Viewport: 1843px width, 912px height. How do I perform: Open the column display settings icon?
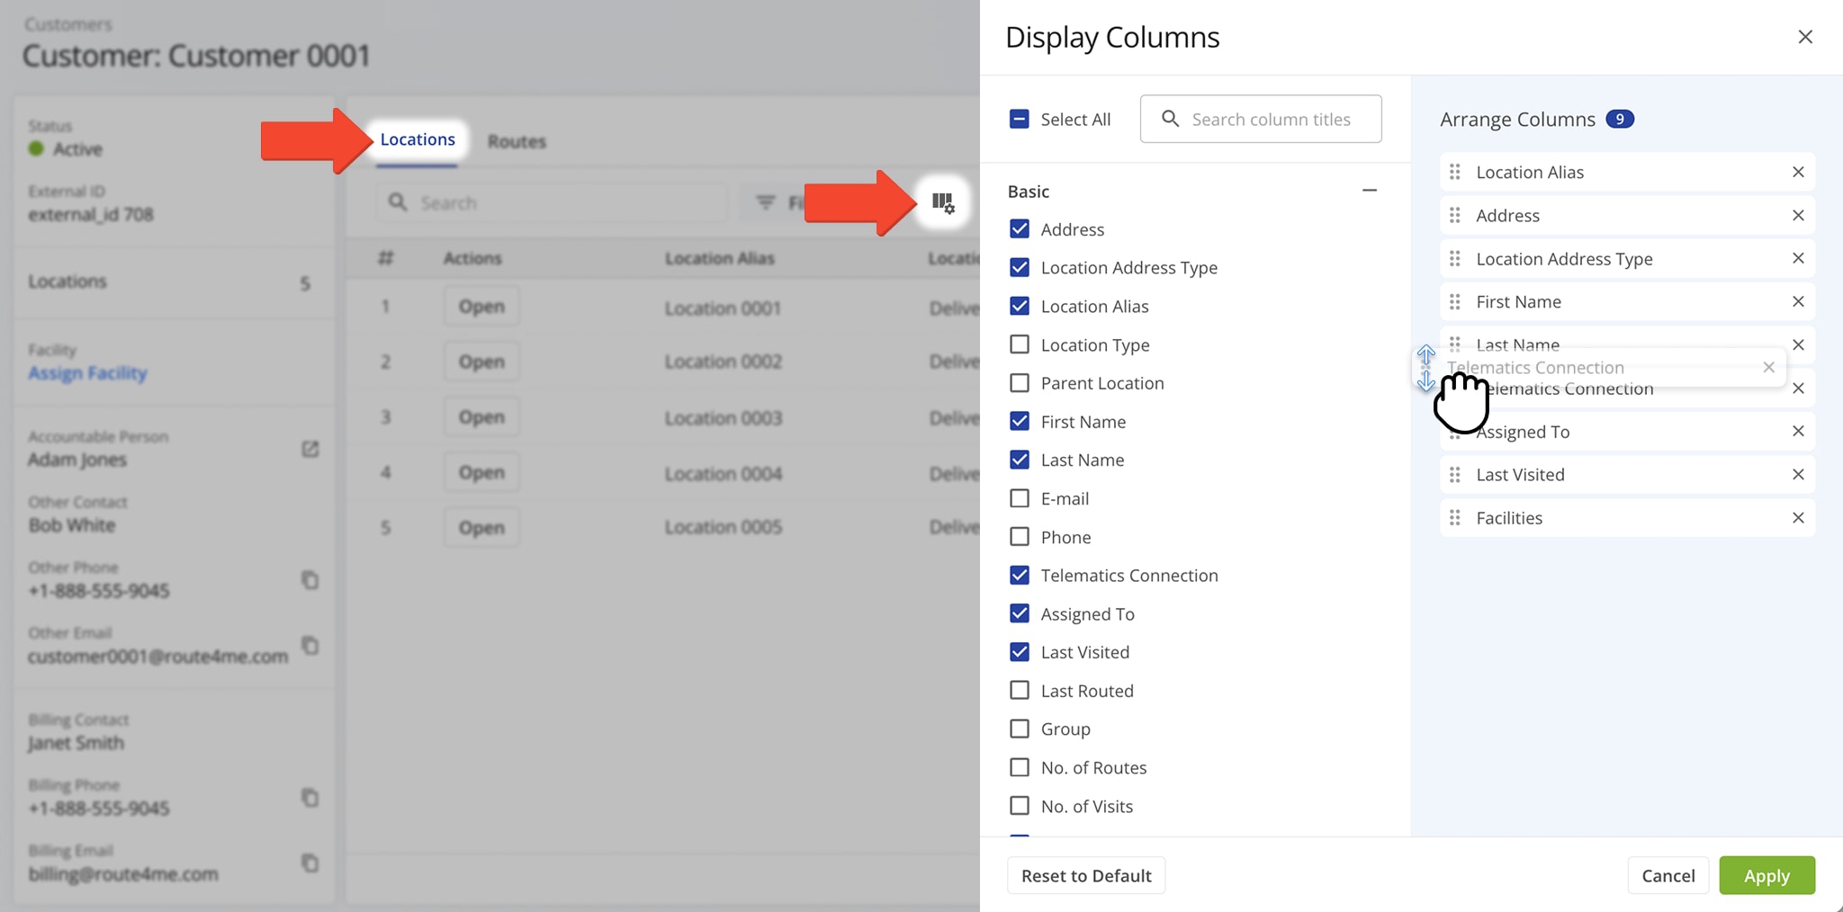[x=941, y=202]
